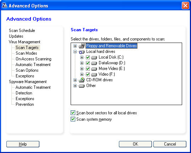Click the More Video (E:) drive icon

94,69
